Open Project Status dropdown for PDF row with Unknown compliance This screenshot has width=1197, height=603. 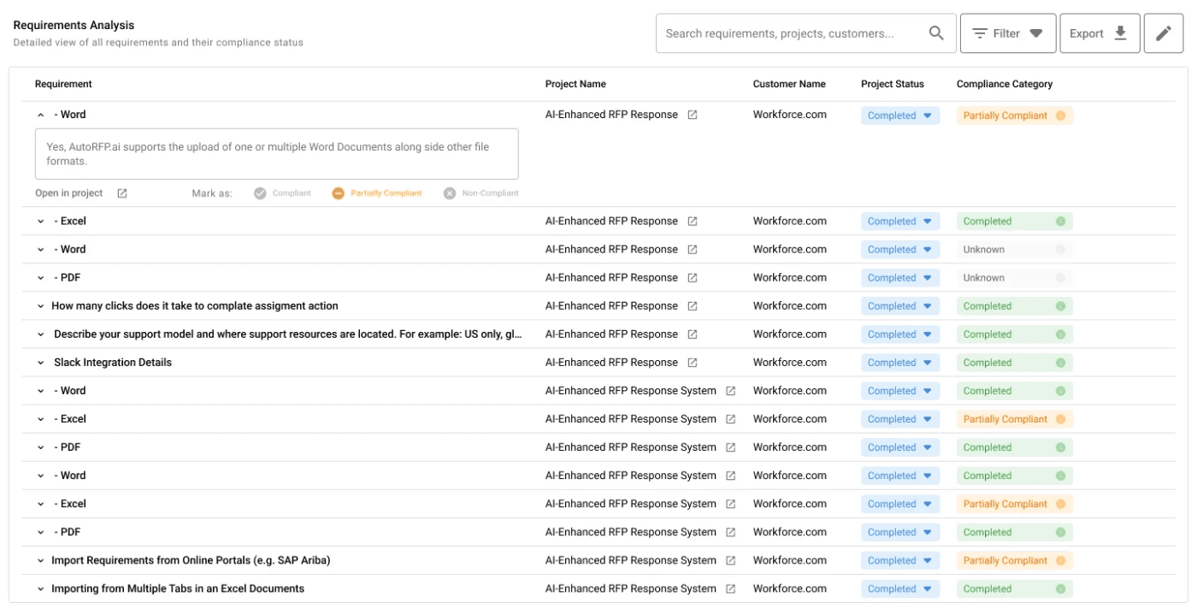pos(900,278)
